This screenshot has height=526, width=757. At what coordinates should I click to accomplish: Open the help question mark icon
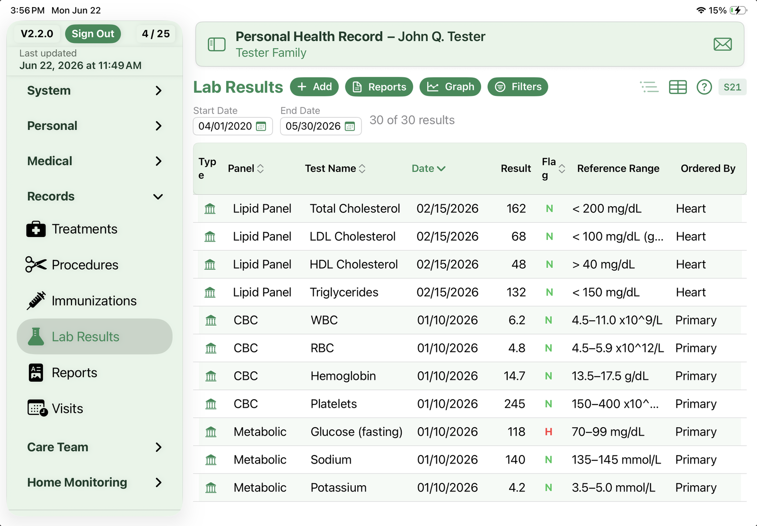[x=704, y=87]
